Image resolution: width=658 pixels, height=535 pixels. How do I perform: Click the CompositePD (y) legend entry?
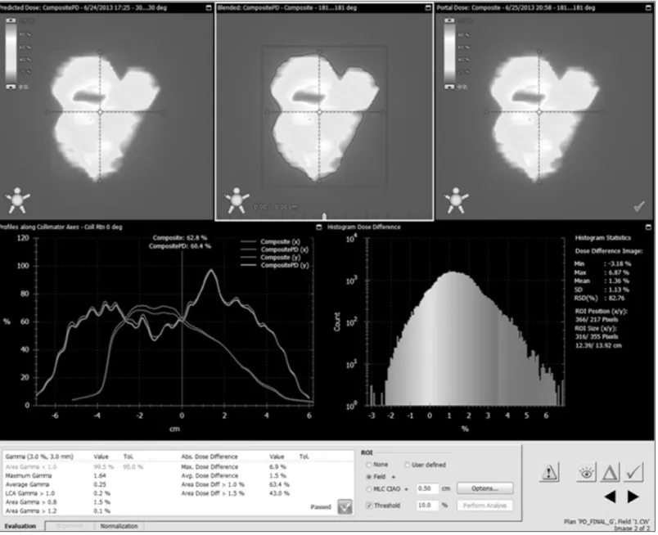(275, 266)
